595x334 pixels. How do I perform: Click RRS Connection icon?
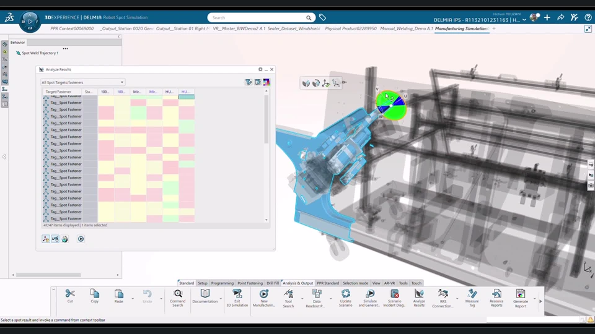click(443, 298)
